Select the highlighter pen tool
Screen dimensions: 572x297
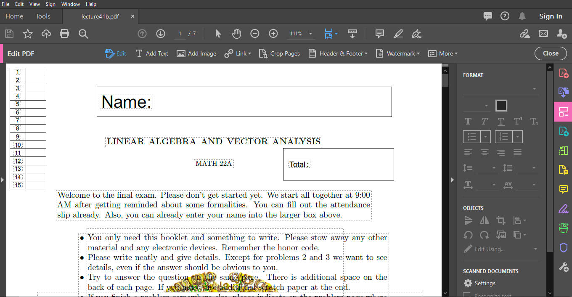(398, 34)
